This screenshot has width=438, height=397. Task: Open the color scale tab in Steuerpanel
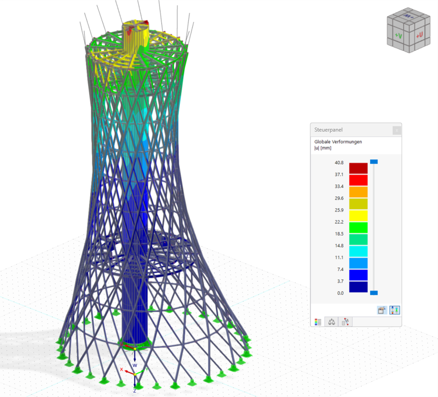[x=318, y=322]
